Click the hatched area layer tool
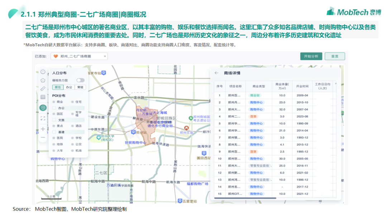The image size is (387, 218). [x=43, y=97]
